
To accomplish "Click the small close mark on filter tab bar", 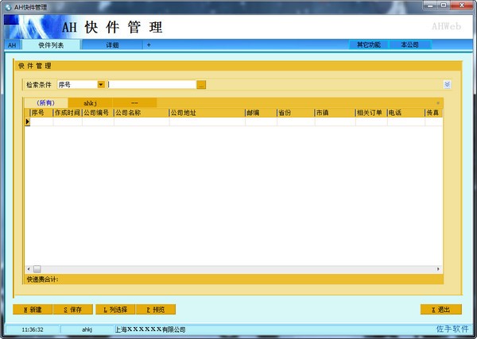I will pyautogui.click(x=438, y=103).
